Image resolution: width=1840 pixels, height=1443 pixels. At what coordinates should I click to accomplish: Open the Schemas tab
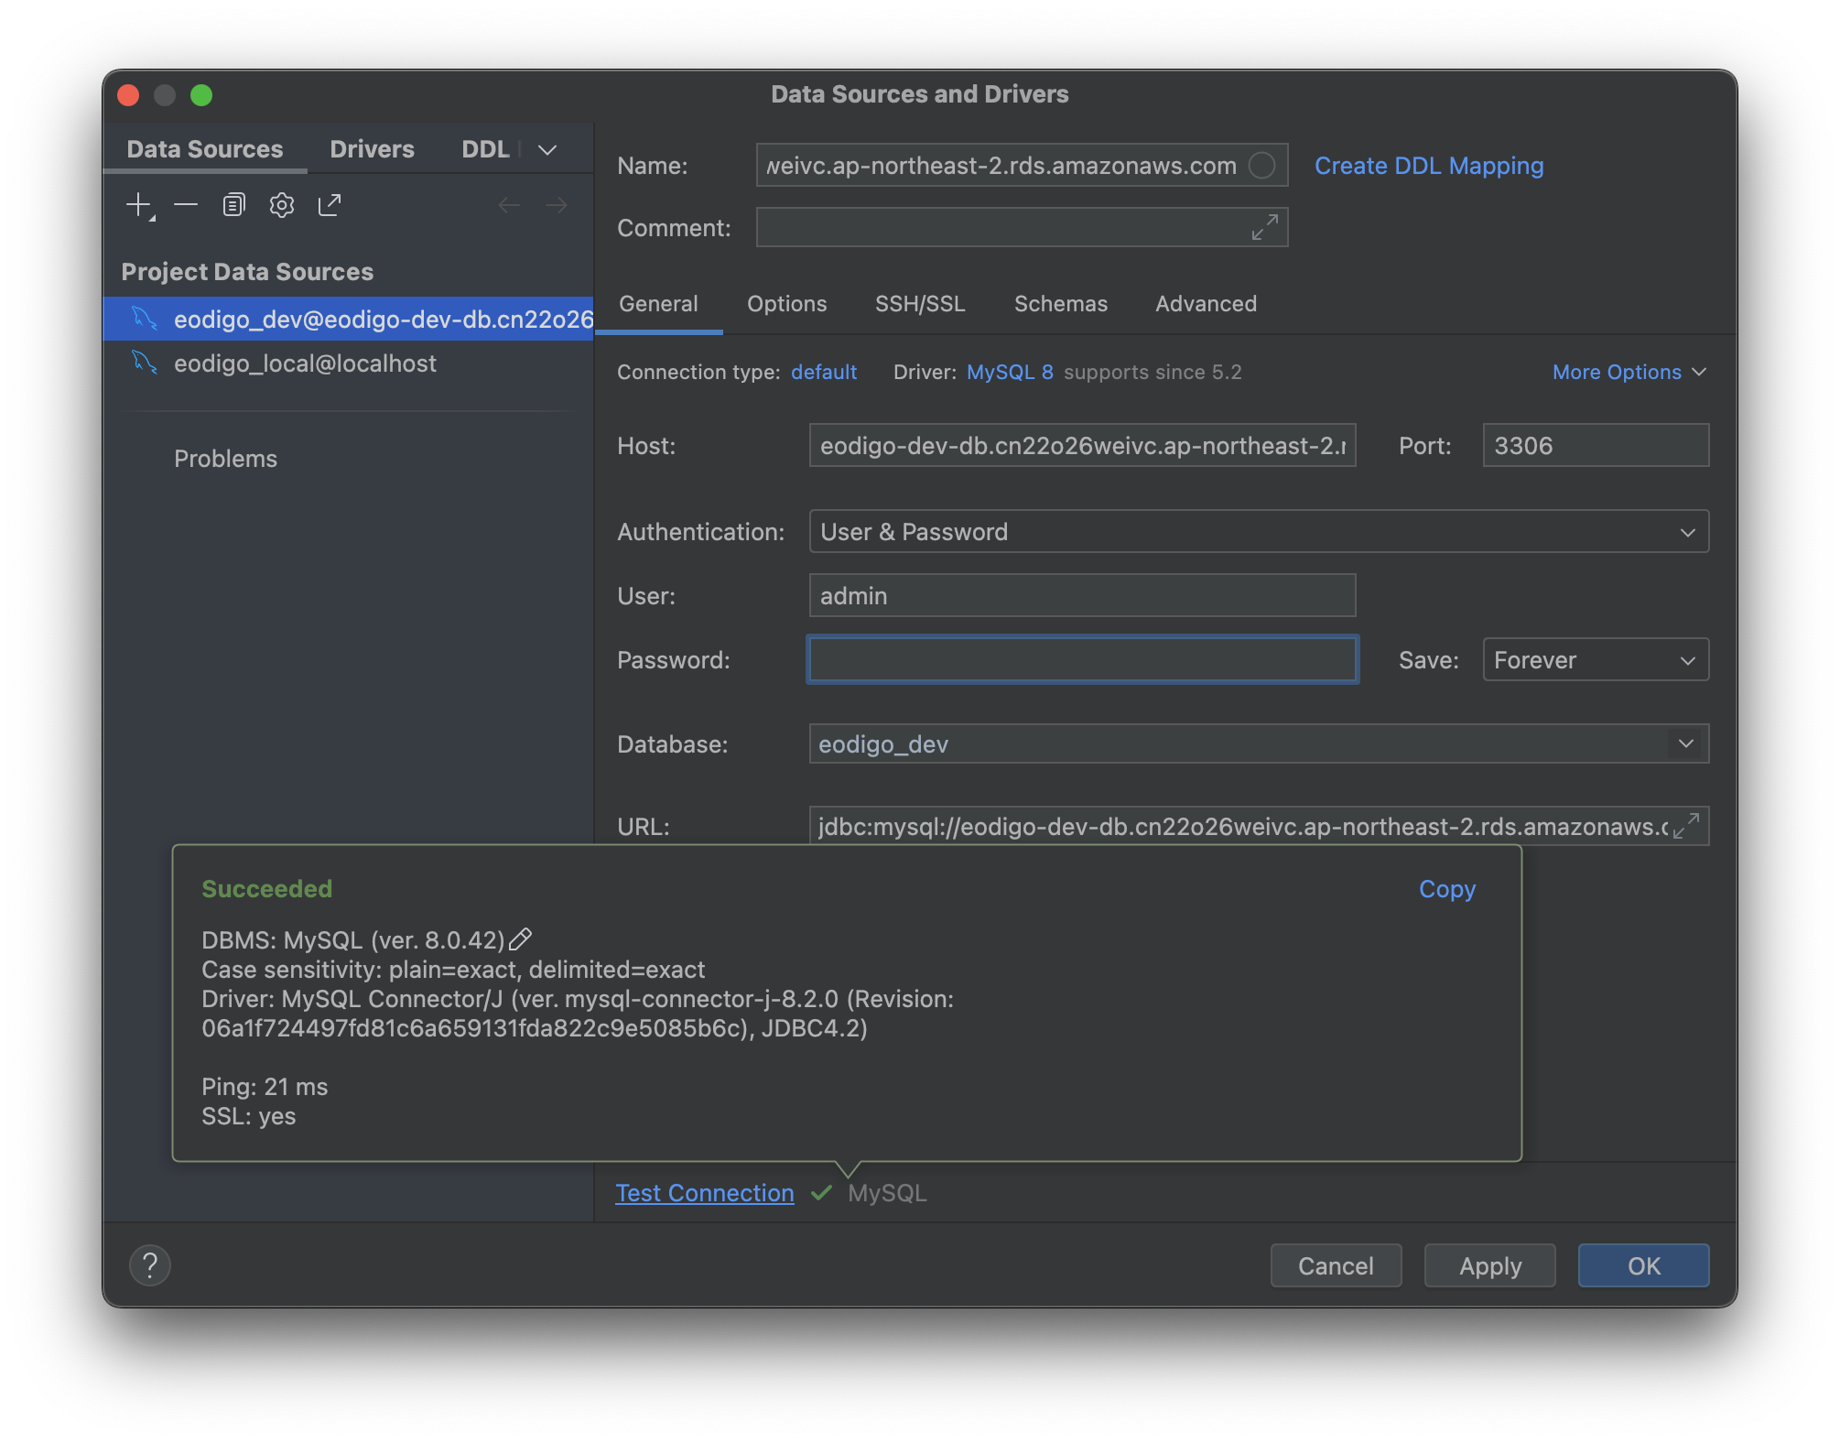coord(1060,304)
